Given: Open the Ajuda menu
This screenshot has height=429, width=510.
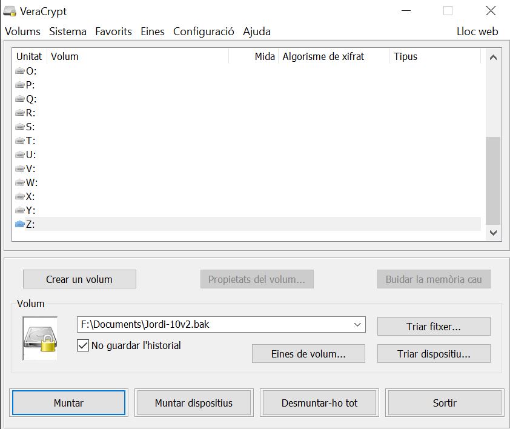Looking at the screenshot, I should pos(257,32).
